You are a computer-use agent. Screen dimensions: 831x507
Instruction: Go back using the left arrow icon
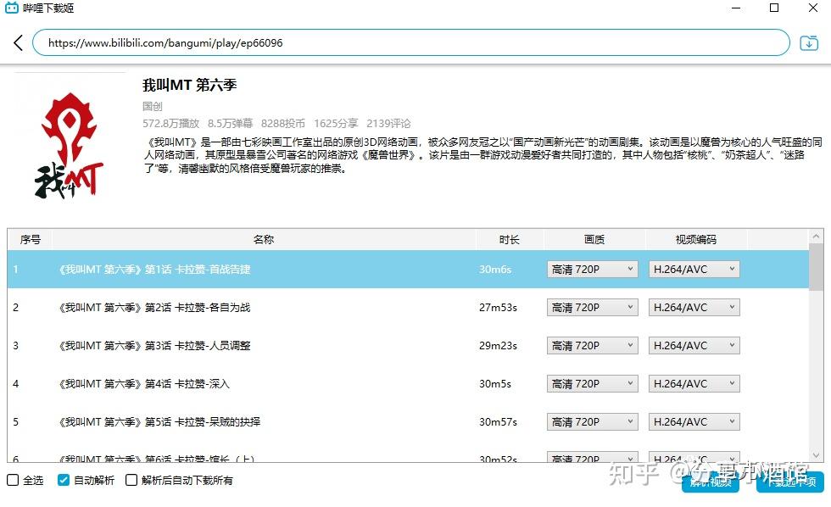(18, 43)
